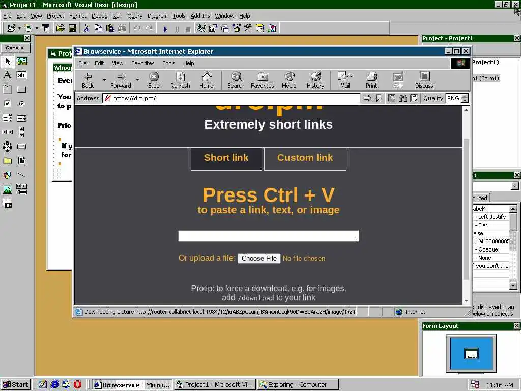Select the vertical scrollbar control tool
Image resolution: width=521 pixels, height=391 pixels.
click(21, 132)
